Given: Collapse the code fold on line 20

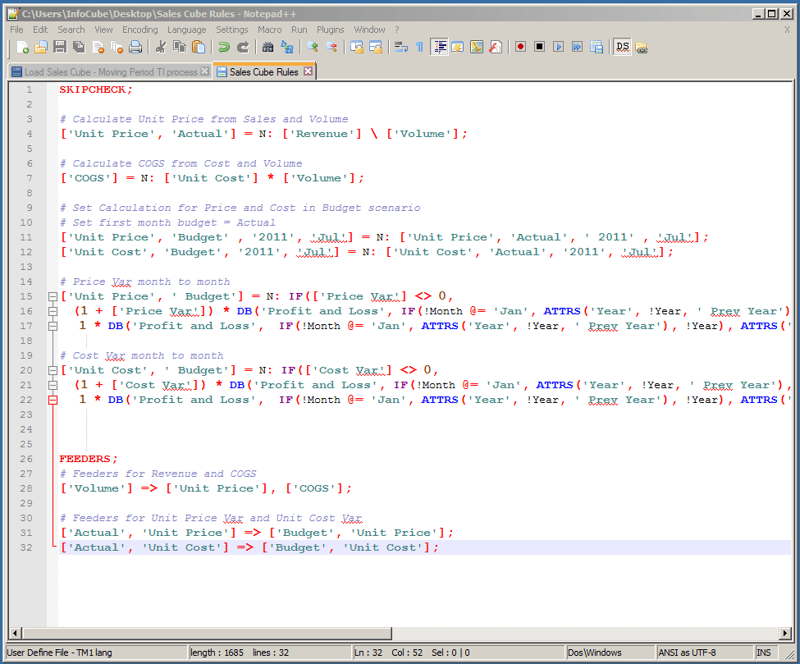Looking at the screenshot, I should pyautogui.click(x=52, y=370).
